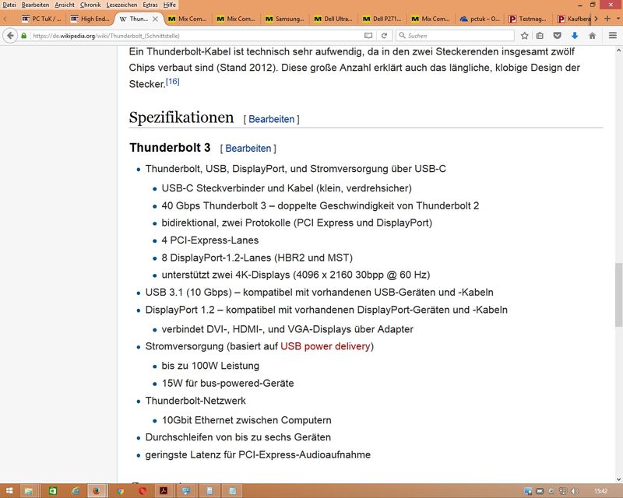
Task: Switch to the Testmag tab
Action: coord(528,19)
